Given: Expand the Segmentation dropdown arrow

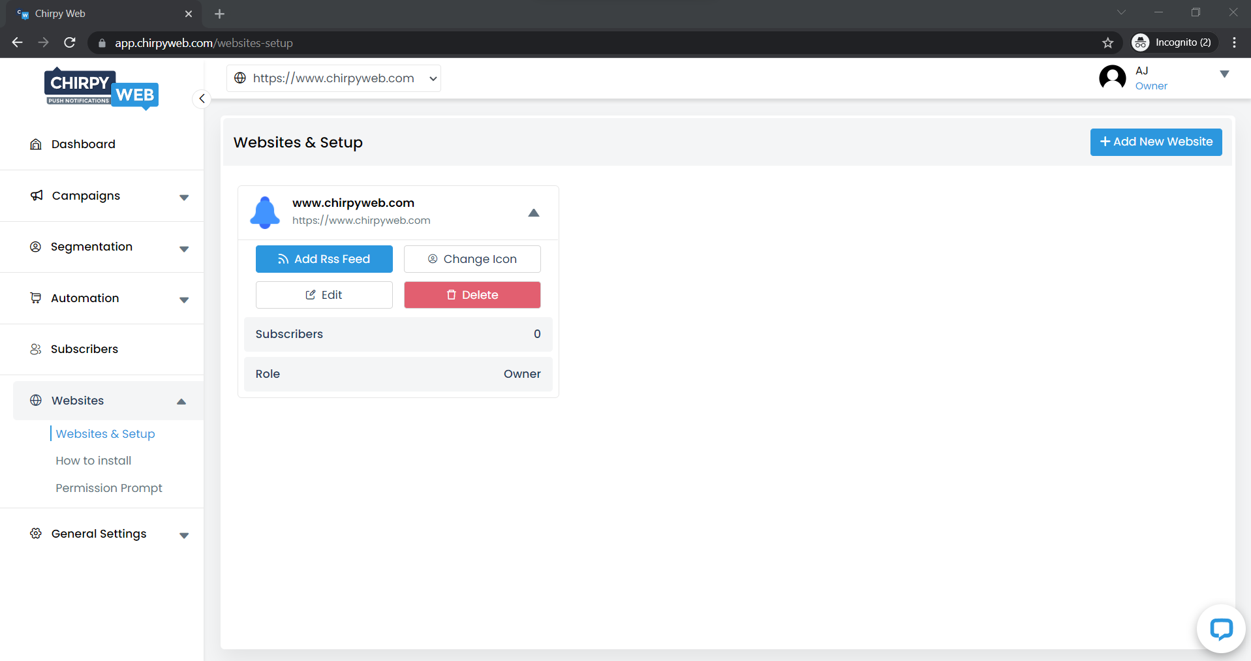Looking at the screenshot, I should coord(184,249).
